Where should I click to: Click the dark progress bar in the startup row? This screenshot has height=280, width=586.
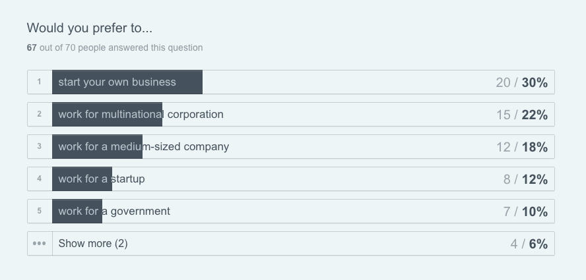pos(82,179)
